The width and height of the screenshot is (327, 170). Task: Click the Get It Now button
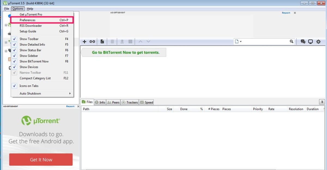coord(41,160)
